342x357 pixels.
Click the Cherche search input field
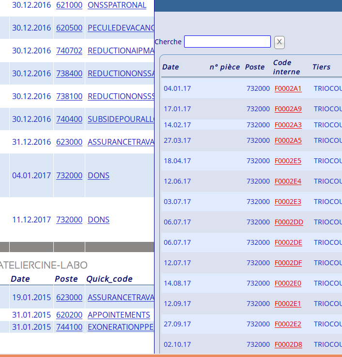pyautogui.click(x=227, y=42)
